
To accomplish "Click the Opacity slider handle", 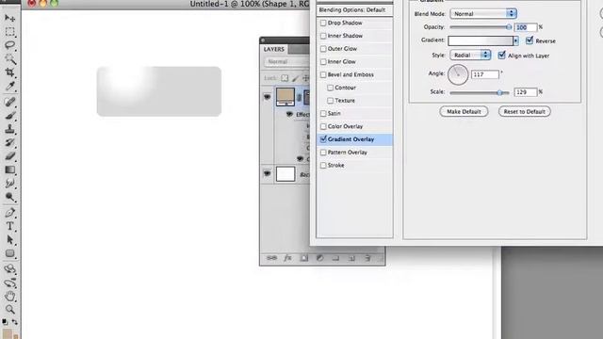I will pos(509,27).
